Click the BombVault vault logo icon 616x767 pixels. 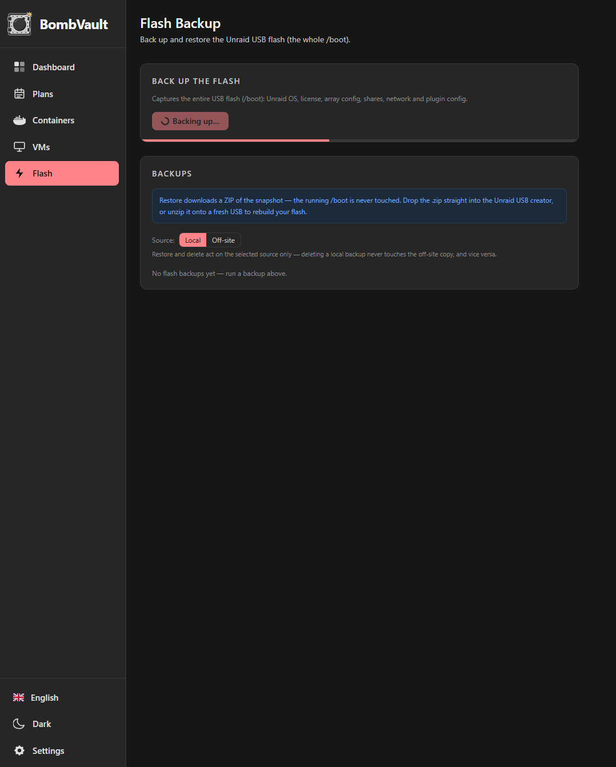click(x=19, y=24)
